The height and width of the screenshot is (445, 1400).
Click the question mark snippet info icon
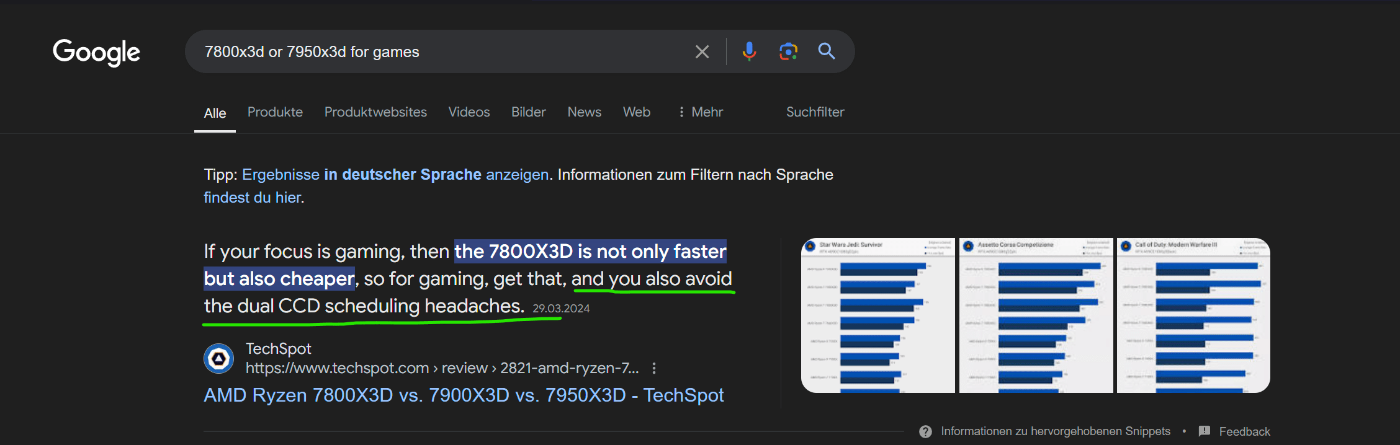click(925, 431)
